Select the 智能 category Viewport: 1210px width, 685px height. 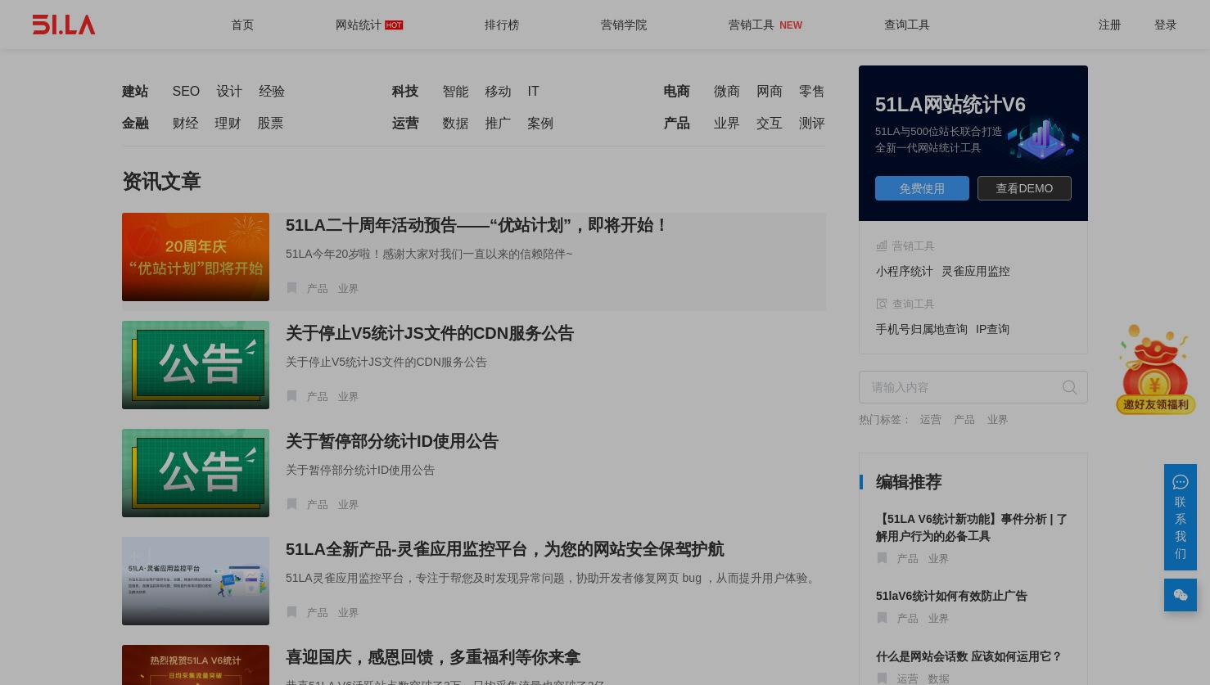(x=455, y=91)
